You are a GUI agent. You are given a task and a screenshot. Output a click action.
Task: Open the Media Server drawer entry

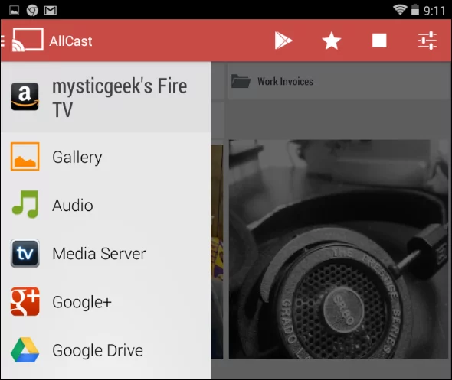(106, 253)
